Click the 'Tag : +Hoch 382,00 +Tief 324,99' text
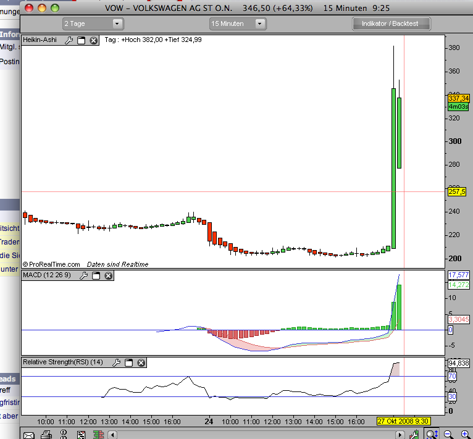Screen dimensions: 473x439 point(153,40)
